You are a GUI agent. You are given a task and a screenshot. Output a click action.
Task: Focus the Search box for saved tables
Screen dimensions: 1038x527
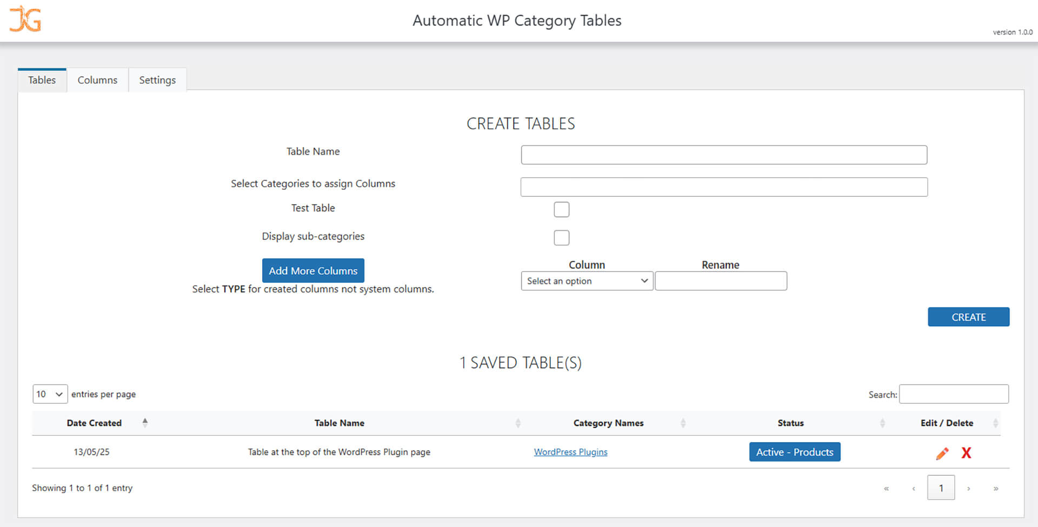(954, 394)
